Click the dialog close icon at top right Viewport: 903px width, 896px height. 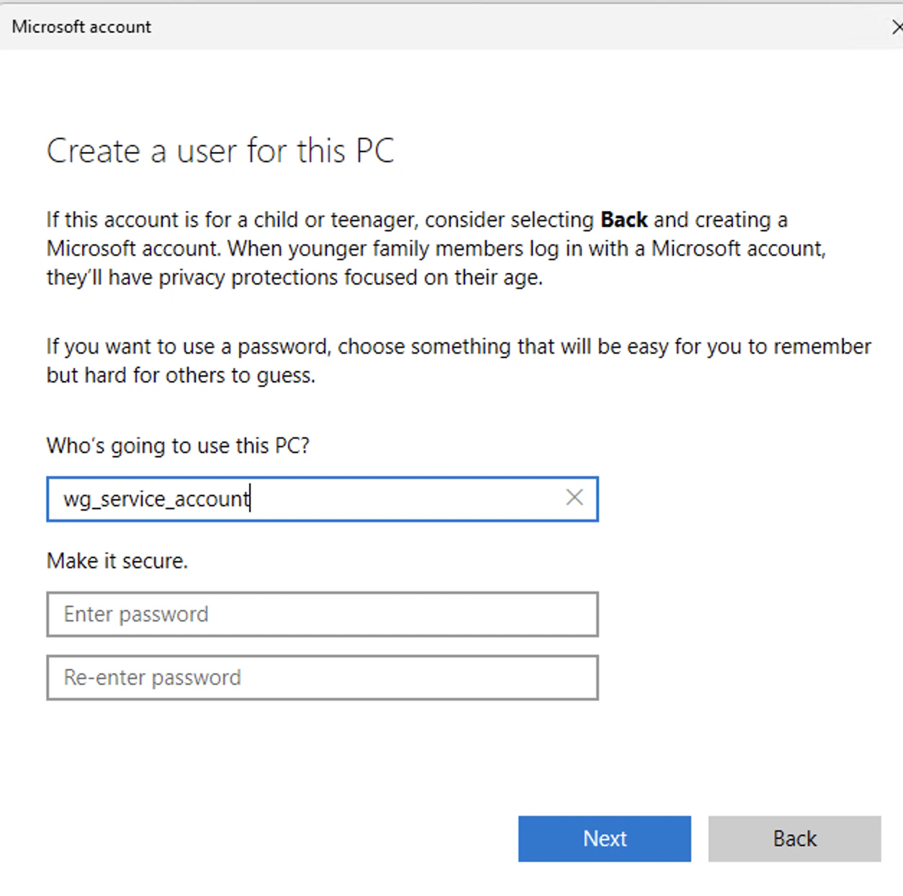(897, 27)
